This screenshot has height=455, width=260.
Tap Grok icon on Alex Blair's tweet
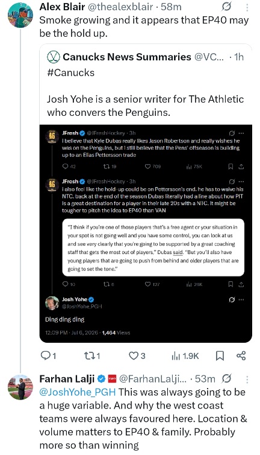pos(226,7)
